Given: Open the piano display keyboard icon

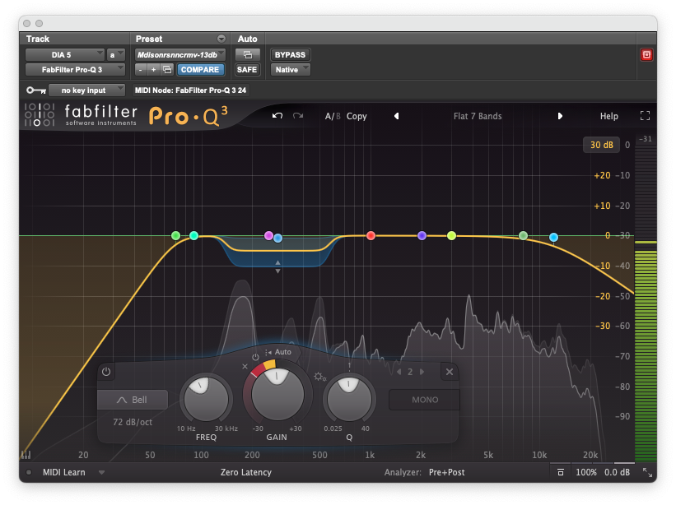Looking at the screenshot, I should click(26, 455).
